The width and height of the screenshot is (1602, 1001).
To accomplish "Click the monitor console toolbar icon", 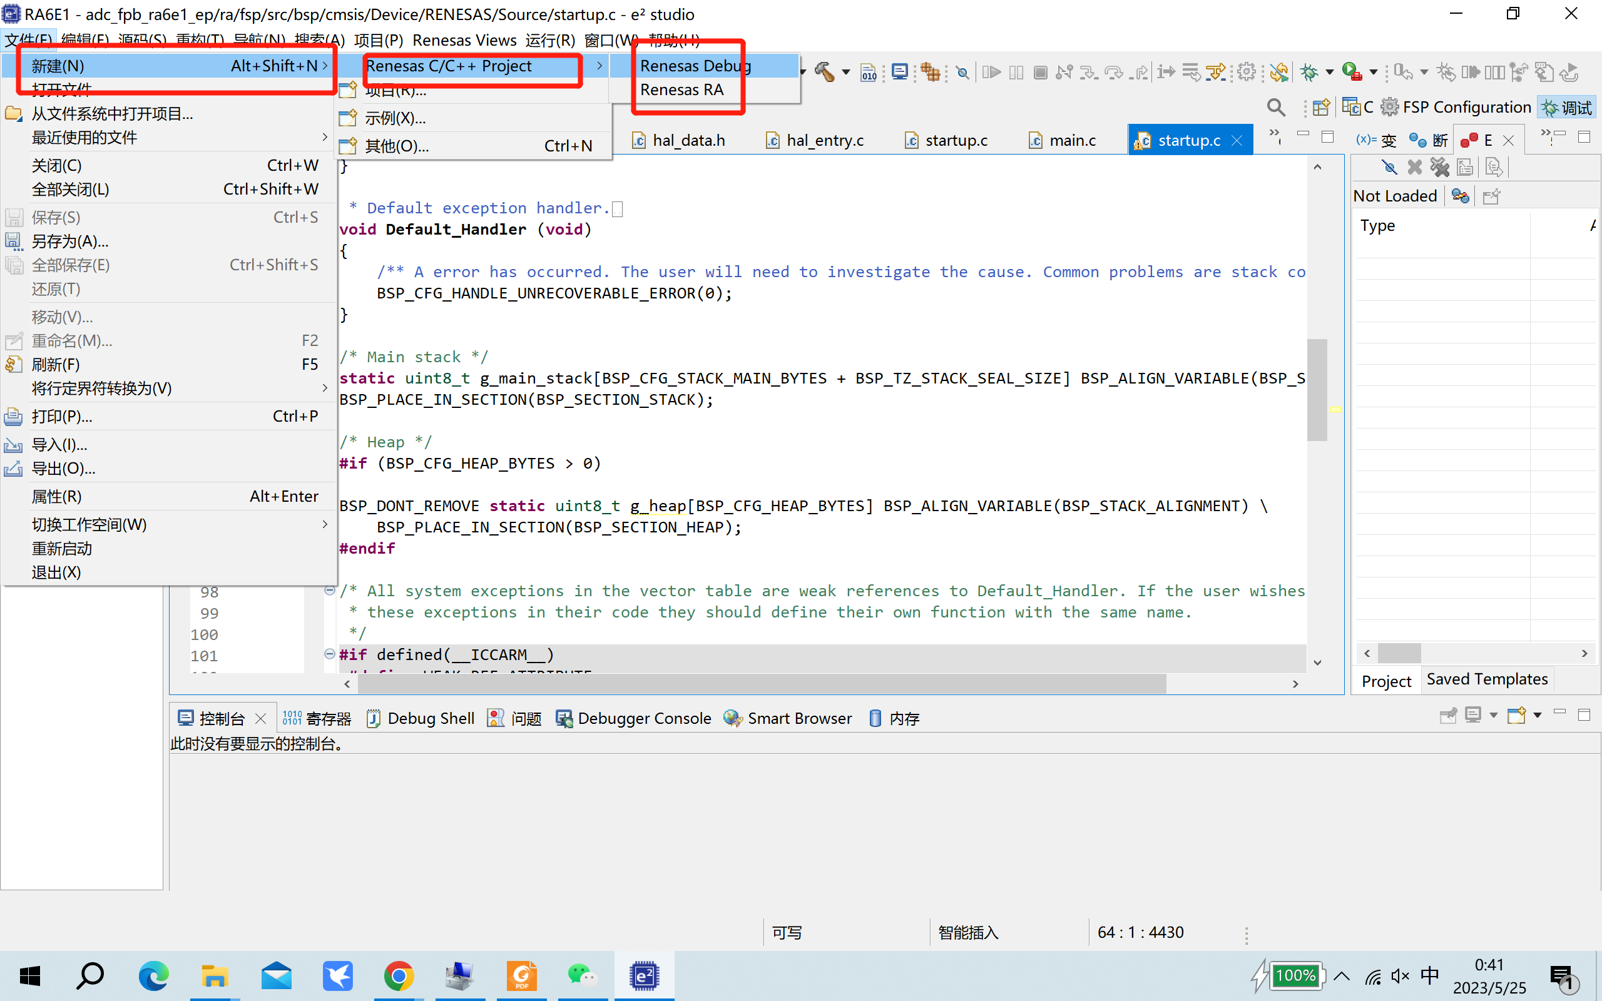I will [900, 71].
